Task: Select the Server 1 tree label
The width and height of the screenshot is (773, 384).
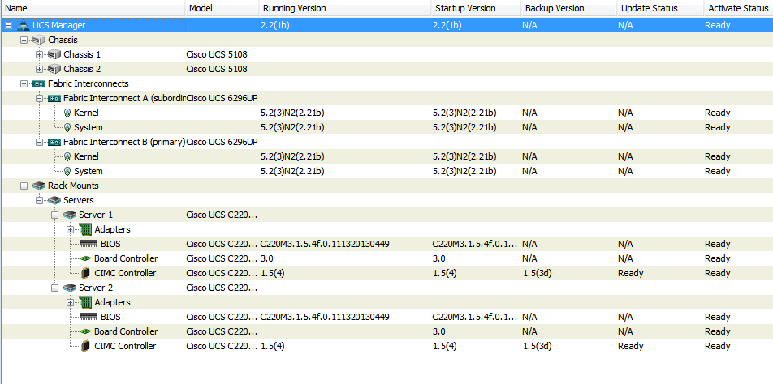Action: coord(96,215)
